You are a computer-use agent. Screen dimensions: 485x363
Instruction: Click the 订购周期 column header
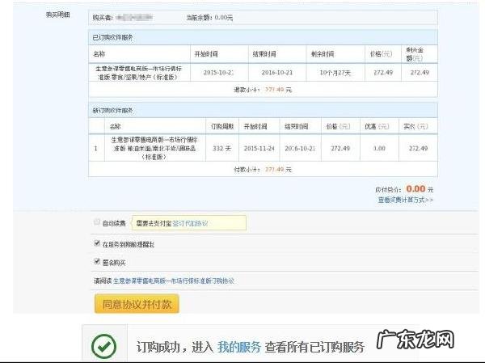[x=222, y=126]
